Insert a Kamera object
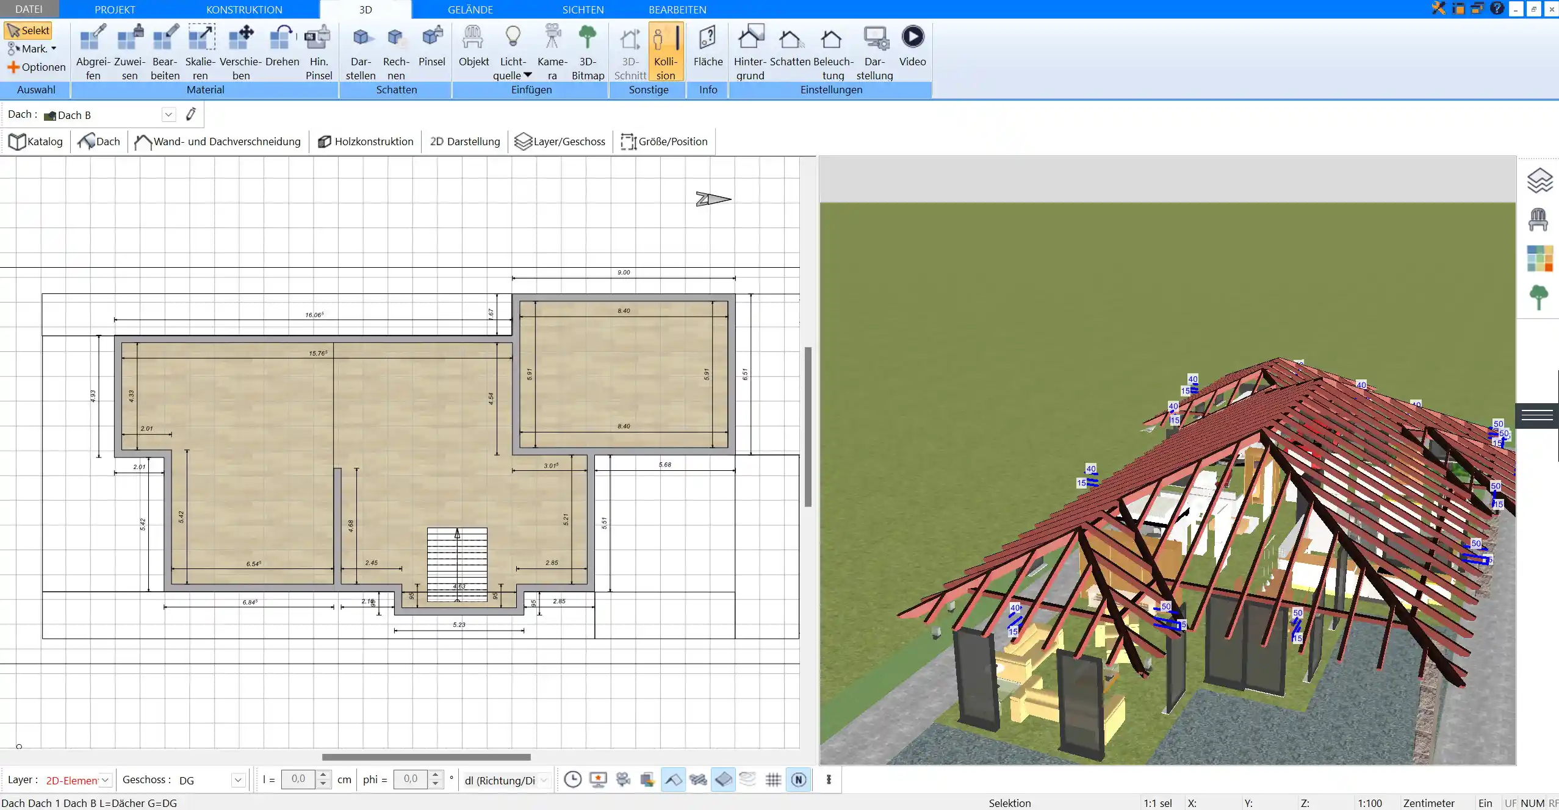Image resolution: width=1559 pixels, height=810 pixels. [x=552, y=52]
